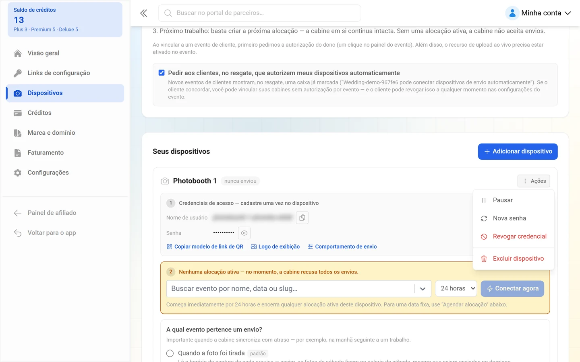Screen dimensions: 580x362
Task: Click the user avatar icon
Action: pyautogui.click(x=512, y=13)
